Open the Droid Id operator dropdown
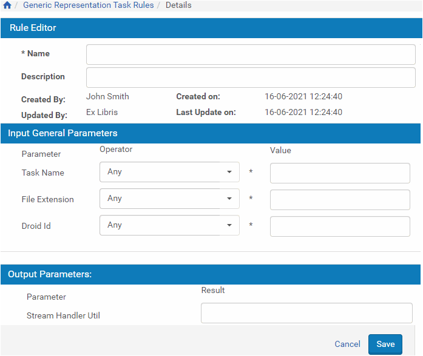 pyautogui.click(x=169, y=225)
